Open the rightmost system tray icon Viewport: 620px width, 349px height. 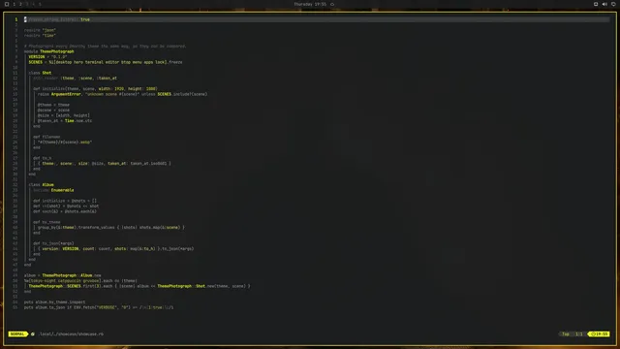pyautogui.click(x=613, y=4)
